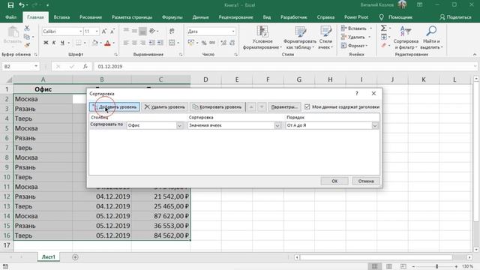The image size is (480, 270).
Task: Click the zoom in plus button
Action: click(456, 267)
